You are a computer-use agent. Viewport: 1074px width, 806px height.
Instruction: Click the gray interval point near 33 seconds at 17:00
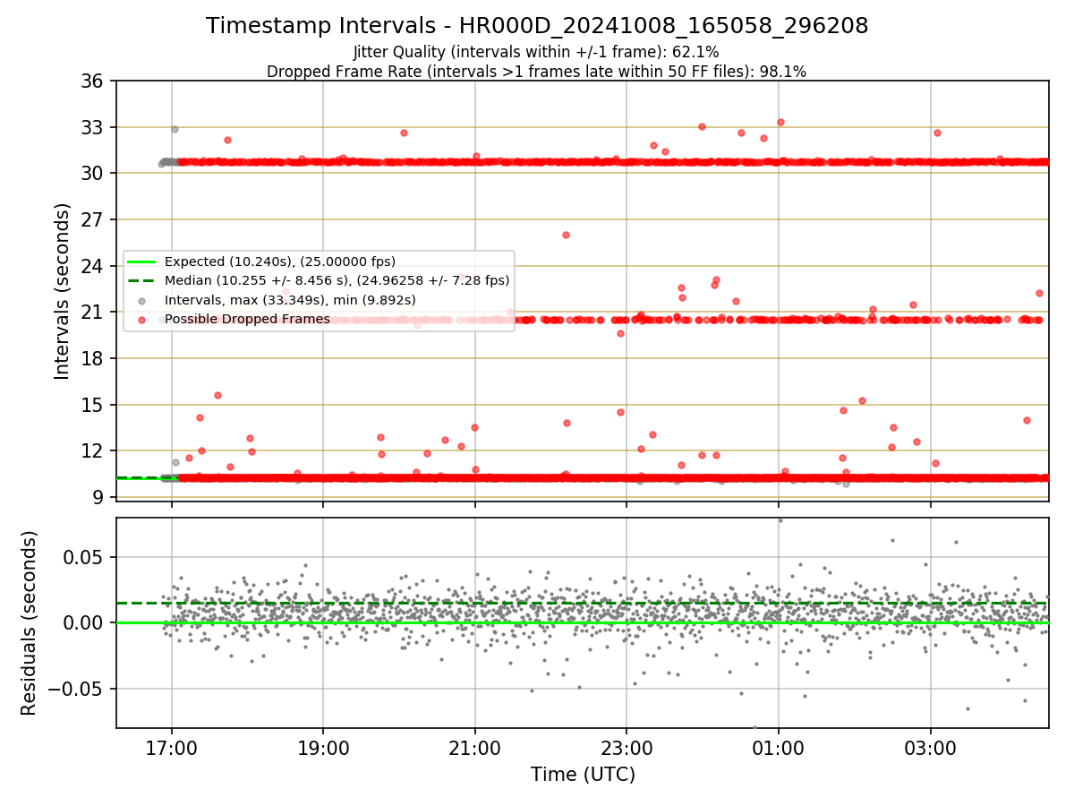tap(175, 129)
